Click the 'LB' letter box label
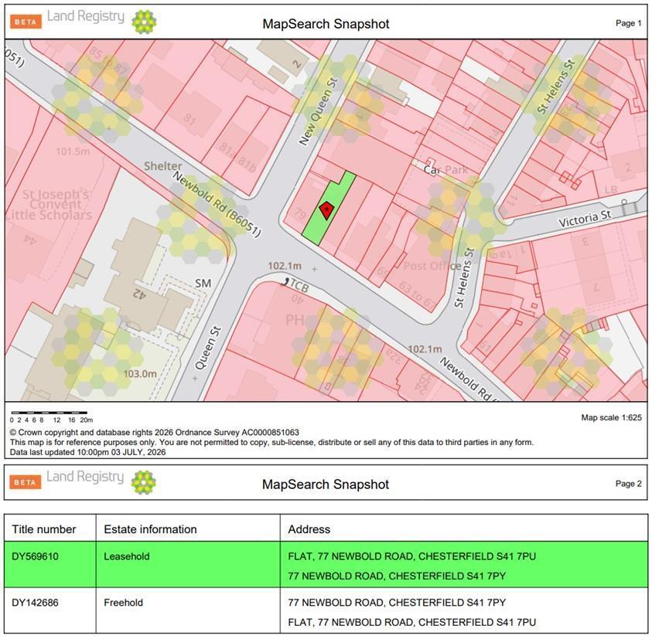Image resolution: width=652 pixels, height=639 pixels. pyautogui.click(x=611, y=190)
